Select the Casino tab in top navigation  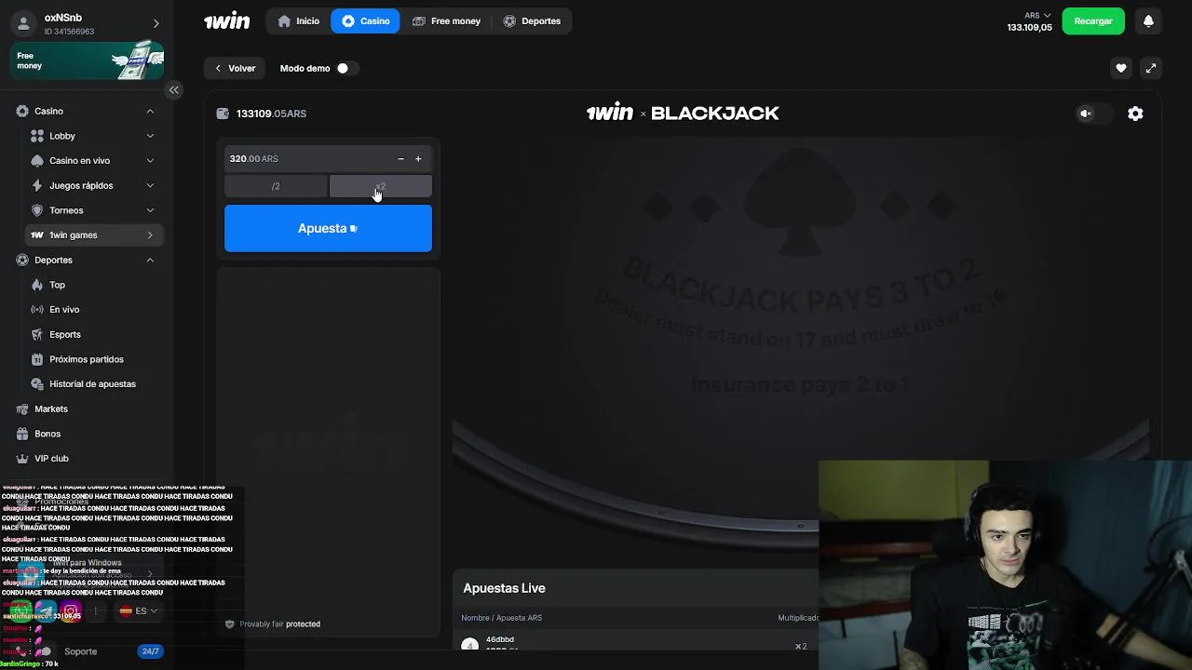(x=365, y=20)
